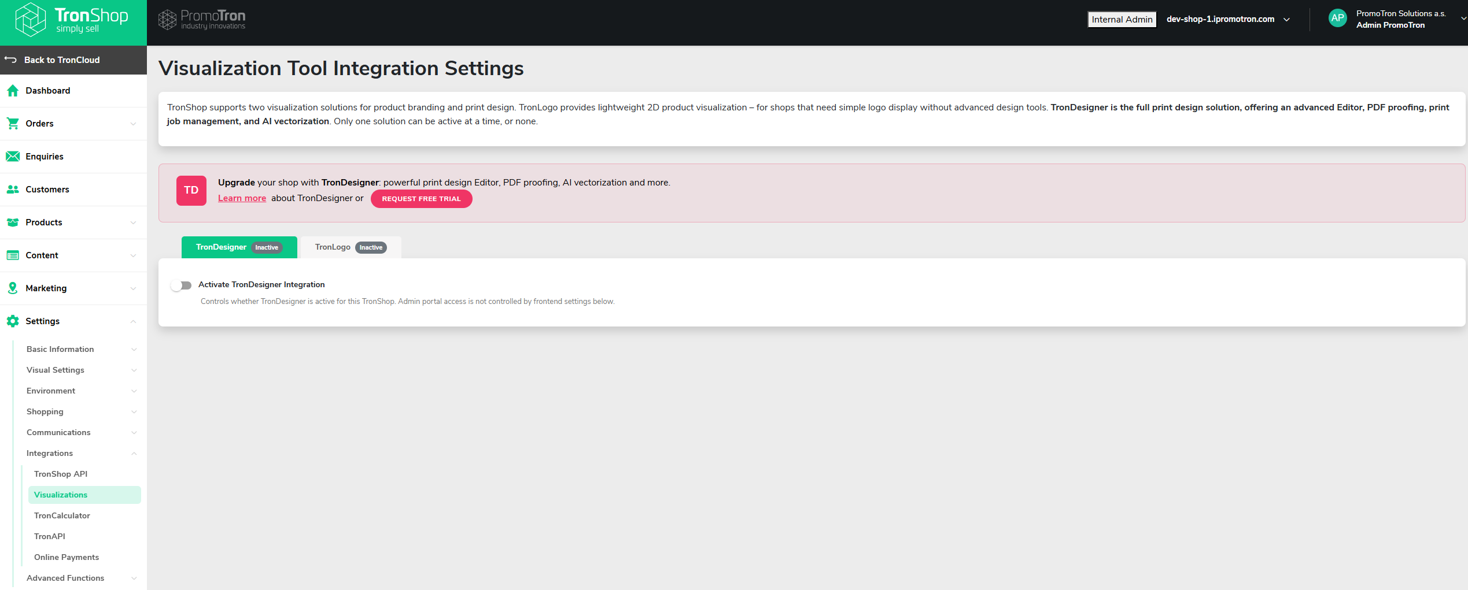Click the Visual Settings submenu label
Image resolution: width=1468 pixels, height=590 pixels.
coord(56,370)
